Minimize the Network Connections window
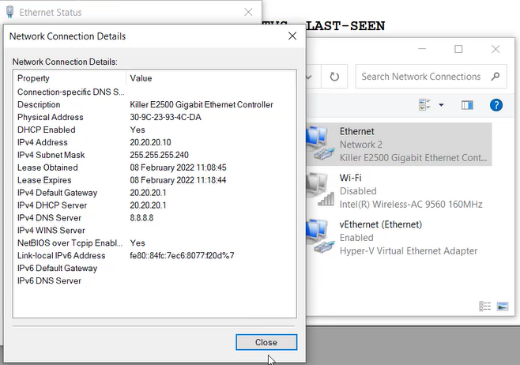This screenshot has width=520, height=365. (422, 49)
